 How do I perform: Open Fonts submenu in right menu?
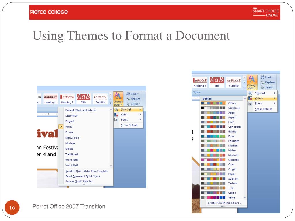[x=262, y=104]
